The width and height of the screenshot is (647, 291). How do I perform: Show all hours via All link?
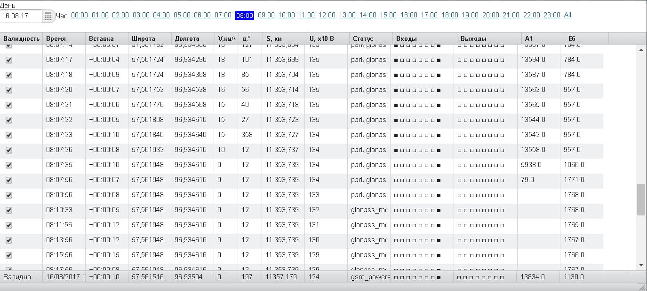click(567, 15)
